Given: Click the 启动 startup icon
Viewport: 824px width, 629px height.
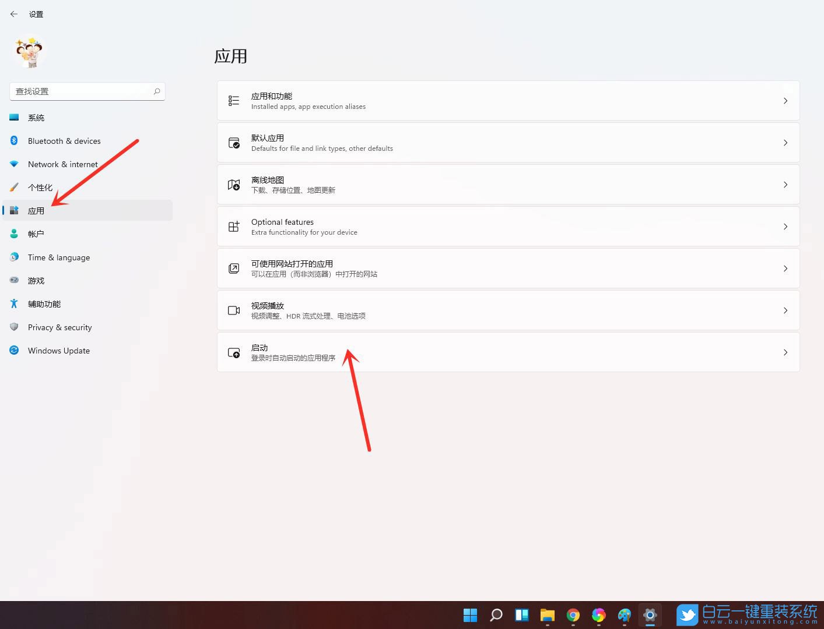Looking at the screenshot, I should point(234,352).
